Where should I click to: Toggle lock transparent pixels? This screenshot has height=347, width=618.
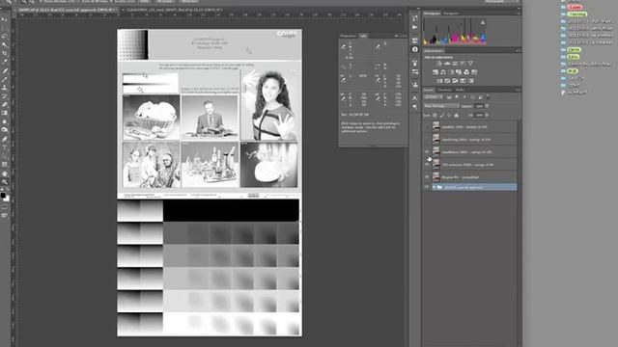pos(435,116)
